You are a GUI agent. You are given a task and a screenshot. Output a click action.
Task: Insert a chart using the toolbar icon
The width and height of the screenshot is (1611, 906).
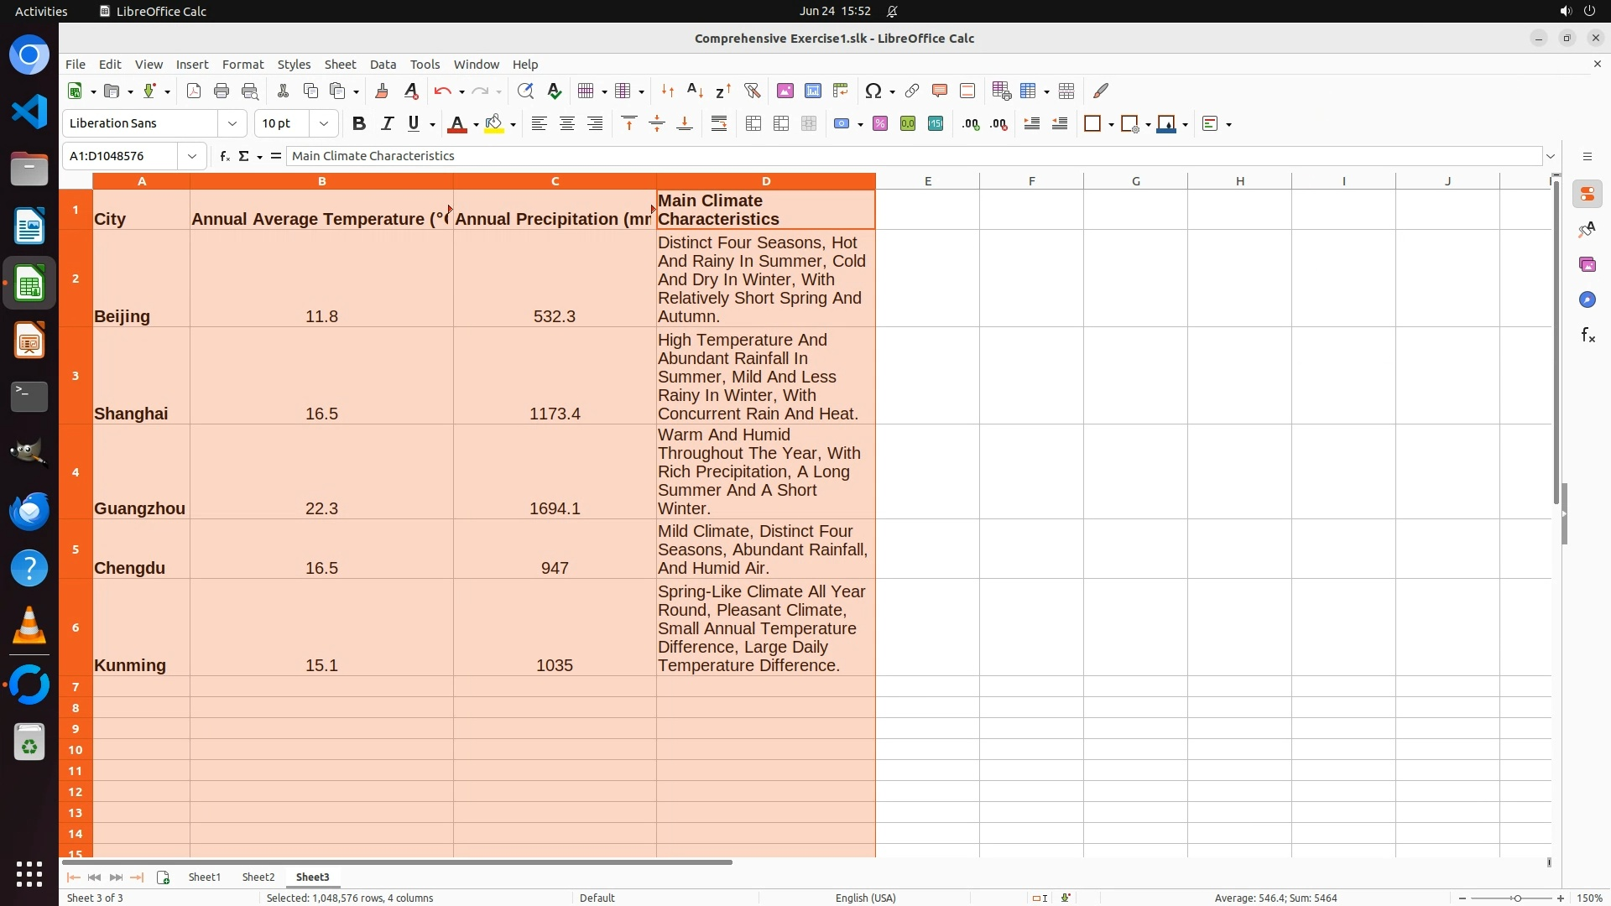click(x=812, y=91)
